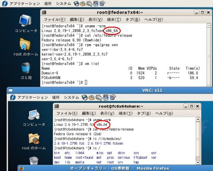213x171 pixels.
Task: Open the アプリケーション menu inside the VNC window
Action: (x=33, y=97)
